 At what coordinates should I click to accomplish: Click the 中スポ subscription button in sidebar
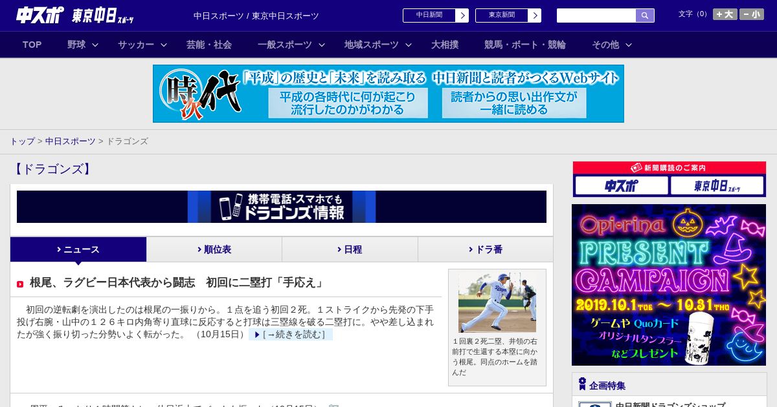tap(622, 186)
